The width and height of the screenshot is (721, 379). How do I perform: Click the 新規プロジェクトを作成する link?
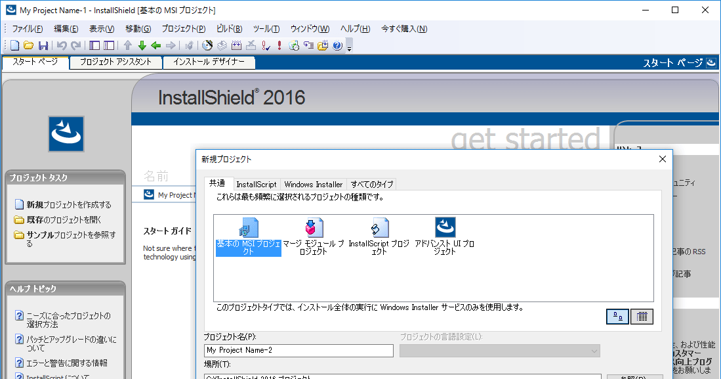[68, 204]
